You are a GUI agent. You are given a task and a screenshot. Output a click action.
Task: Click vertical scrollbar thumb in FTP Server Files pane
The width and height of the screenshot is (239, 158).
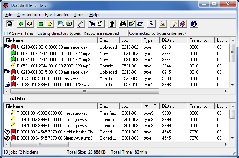[232, 53]
